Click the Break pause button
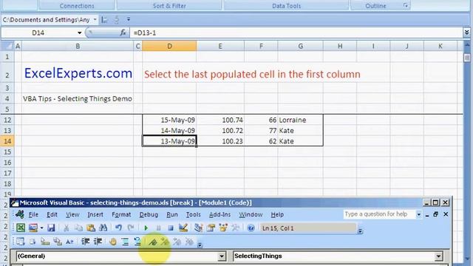This screenshot has width=473, height=266. (x=158, y=228)
